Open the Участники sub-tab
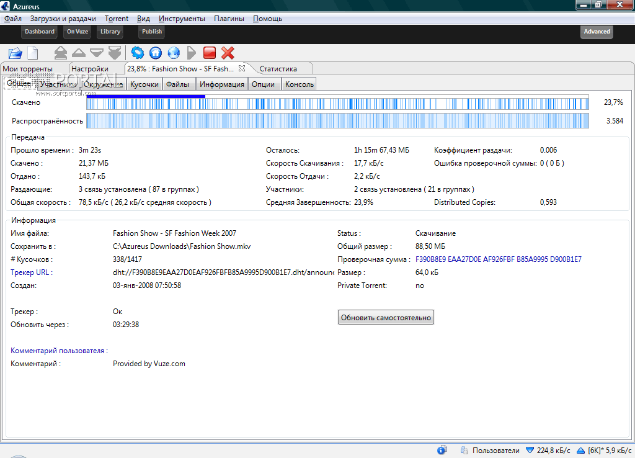Viewport: 635px width, 458px height. pos(58,84)
